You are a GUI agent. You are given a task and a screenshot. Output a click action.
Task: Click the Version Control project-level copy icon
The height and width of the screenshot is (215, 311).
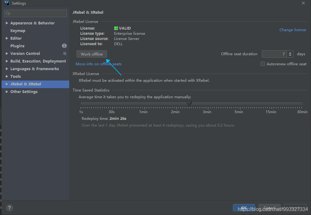coord(65,54)
